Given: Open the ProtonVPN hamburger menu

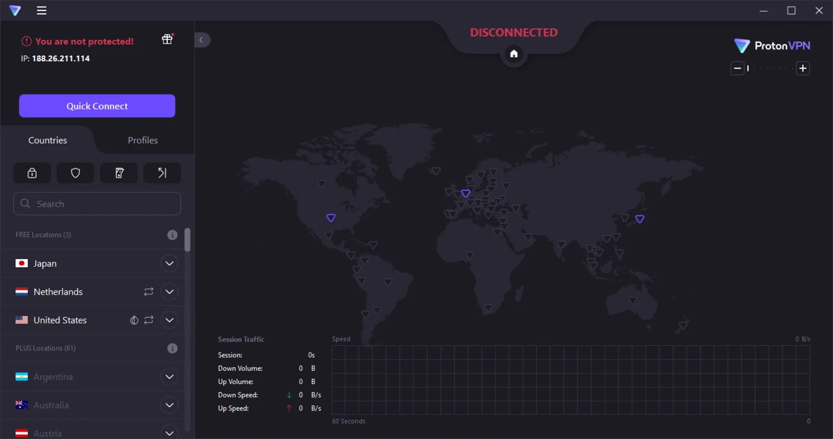Looking at the screenshot, I should tap(41, 10).
